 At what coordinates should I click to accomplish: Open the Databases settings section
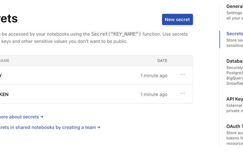(x=234, y=61)
